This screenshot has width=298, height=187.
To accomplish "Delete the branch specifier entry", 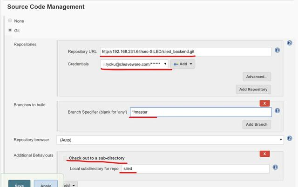I will [x=264, y=103].
